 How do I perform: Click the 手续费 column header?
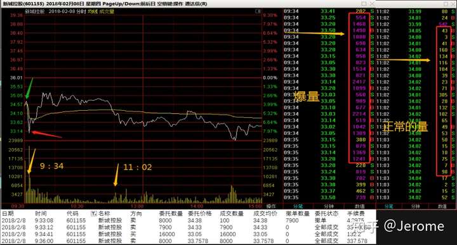point(355,213)
